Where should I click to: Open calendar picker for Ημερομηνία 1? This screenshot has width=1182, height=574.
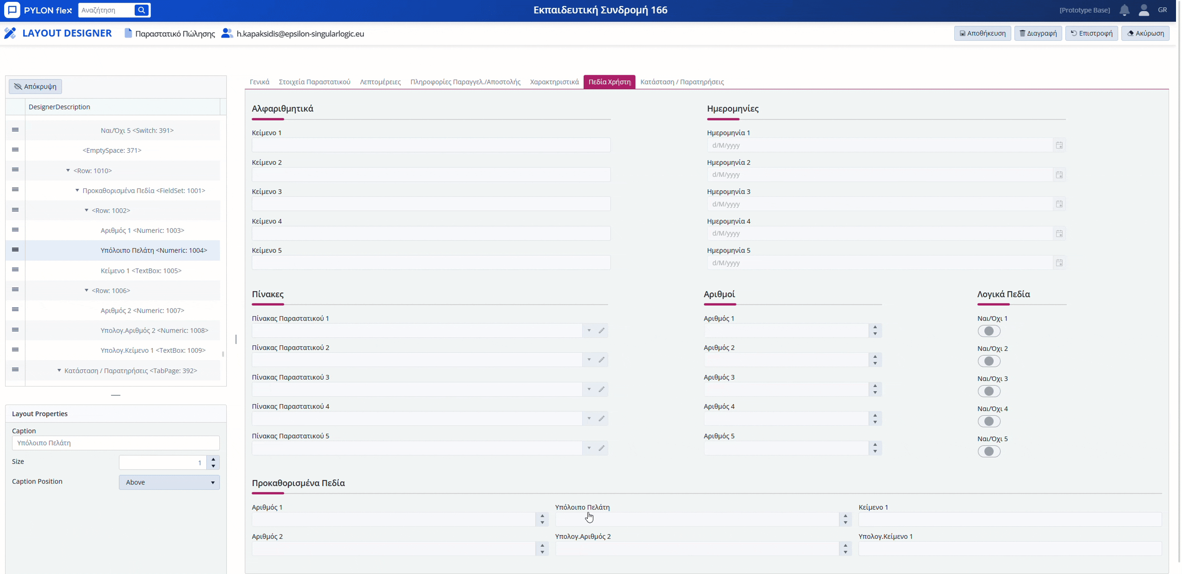click(x=1059, y=145)
